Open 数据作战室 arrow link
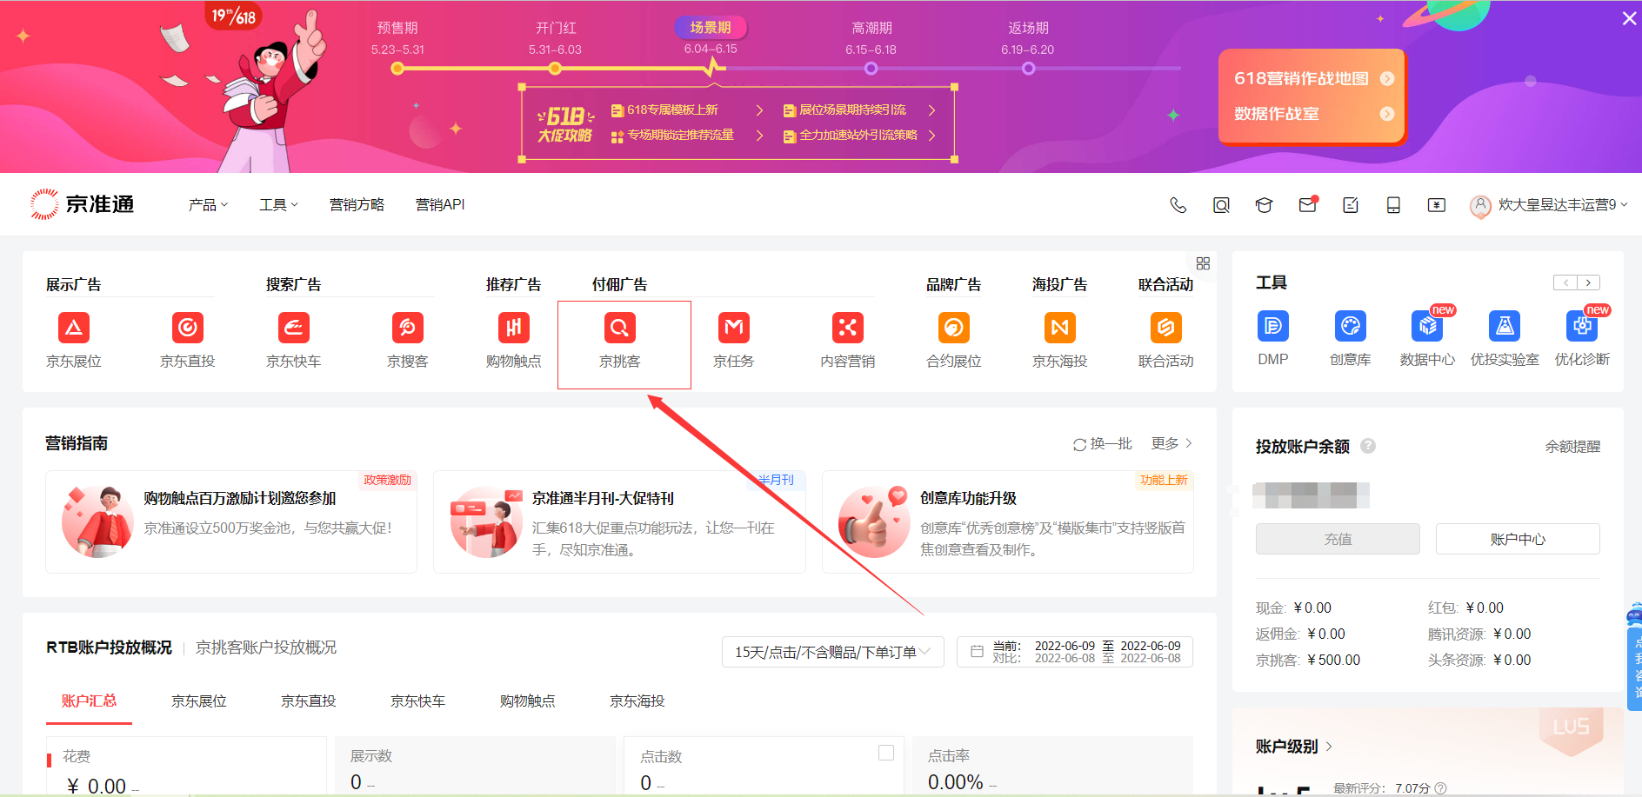Viewport: 1642px width, 797px height. pyautogui.click(x=1387, y=114)
